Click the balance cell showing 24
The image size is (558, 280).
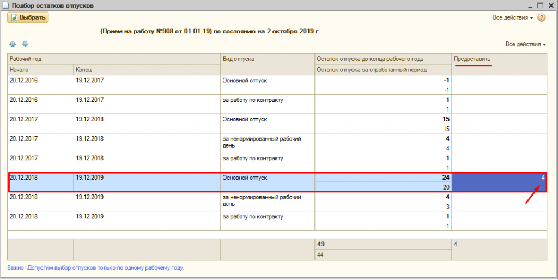[x=383, y=178]
